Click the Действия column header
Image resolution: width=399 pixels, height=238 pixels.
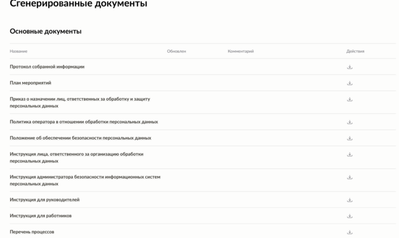[x=356, y=51]
